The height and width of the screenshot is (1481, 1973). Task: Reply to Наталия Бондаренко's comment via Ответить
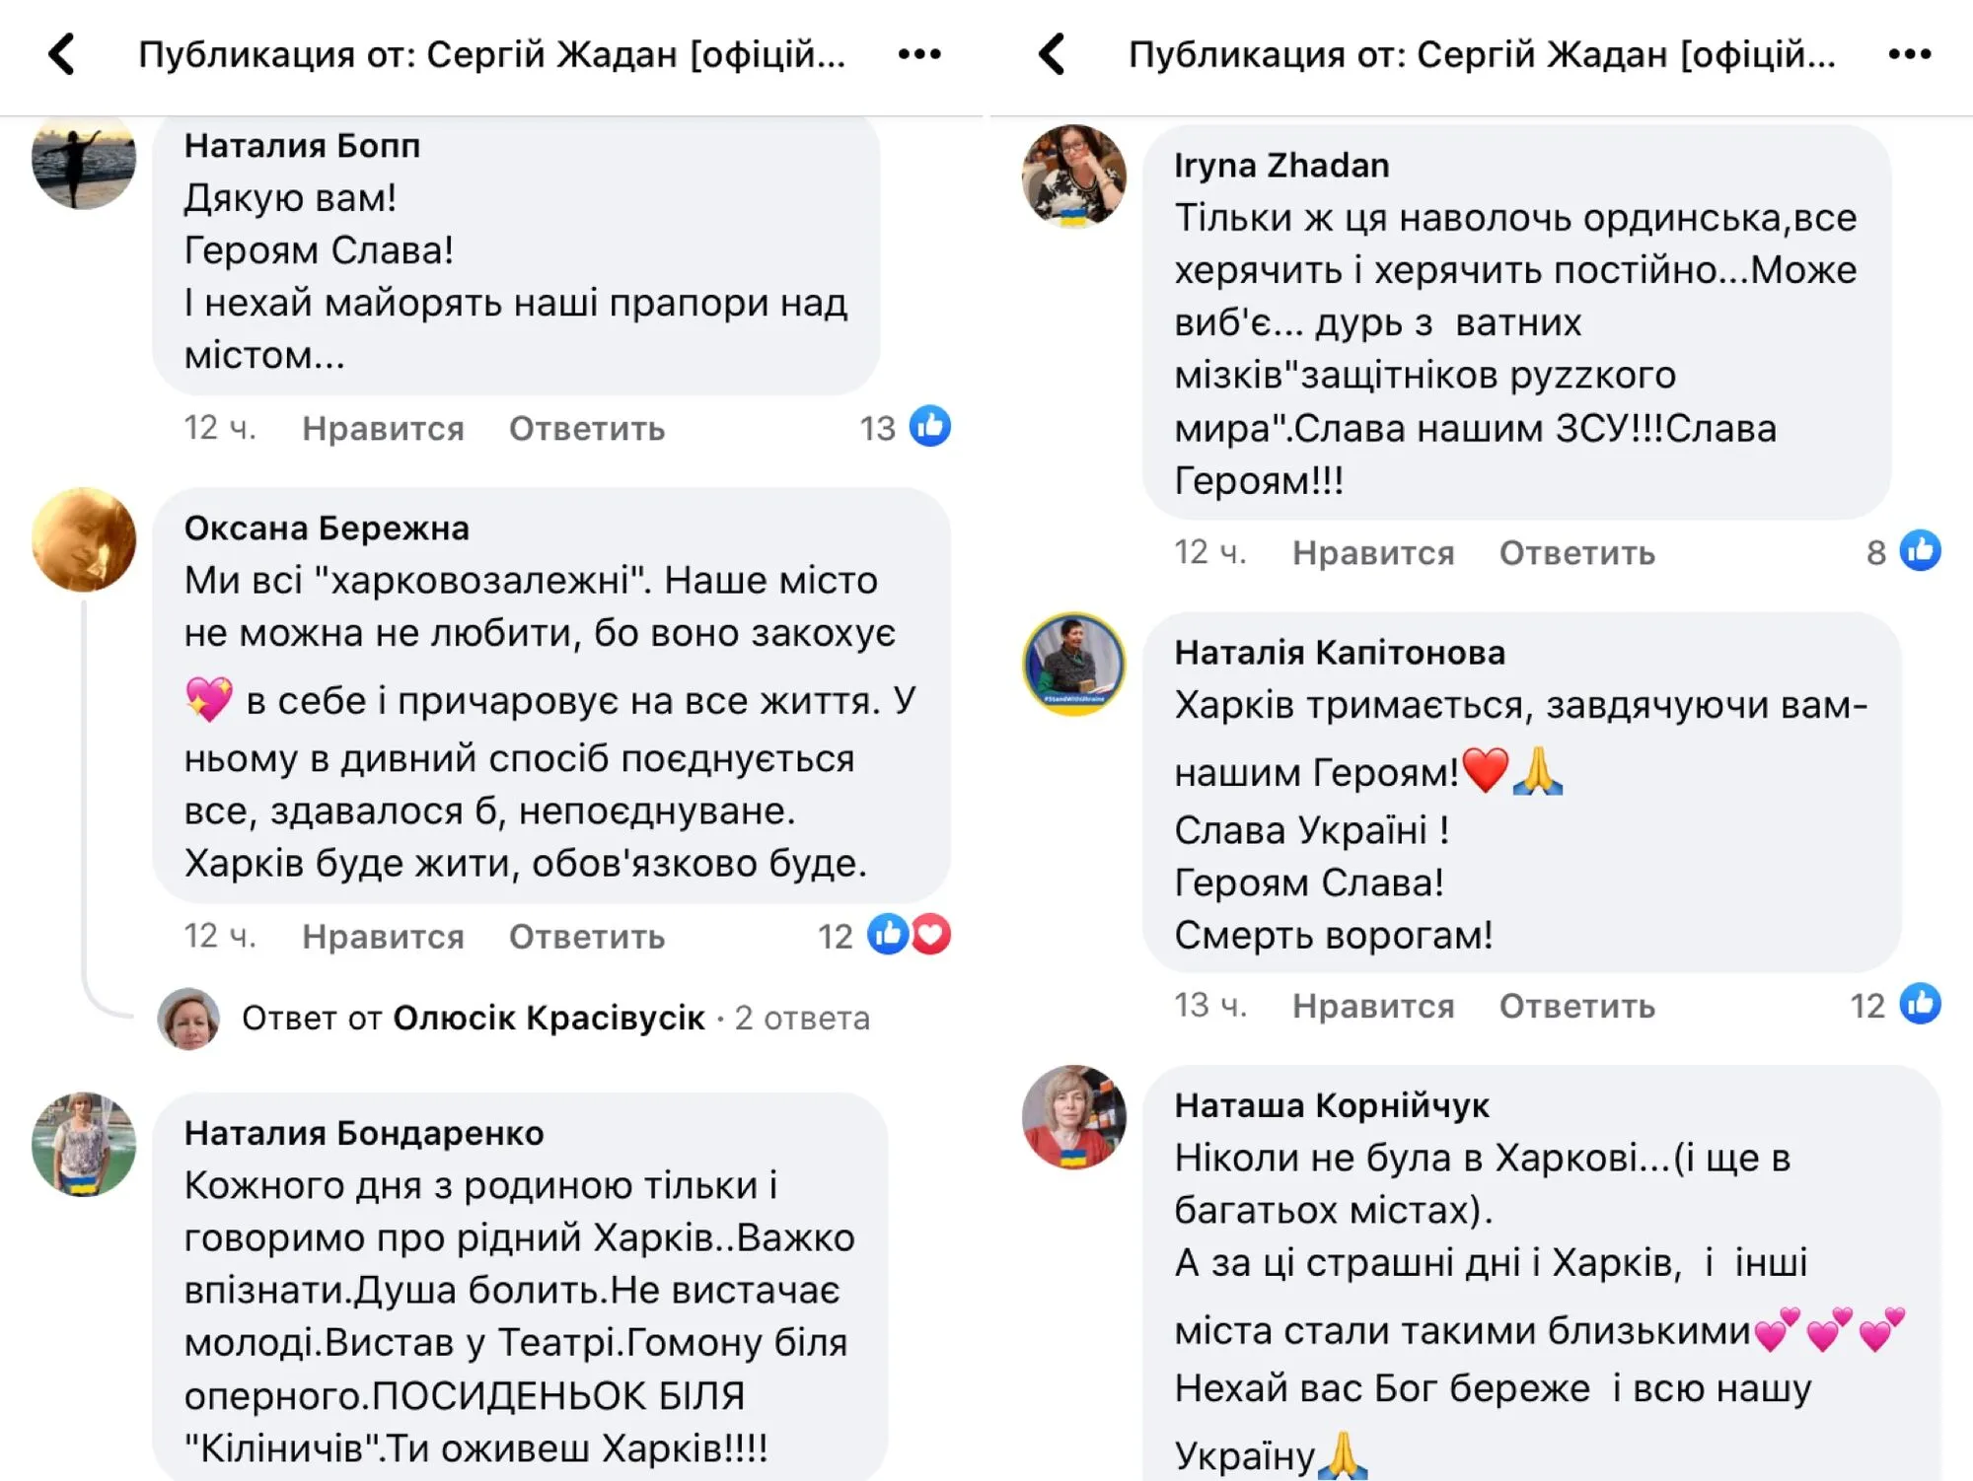pos(587,1474)
